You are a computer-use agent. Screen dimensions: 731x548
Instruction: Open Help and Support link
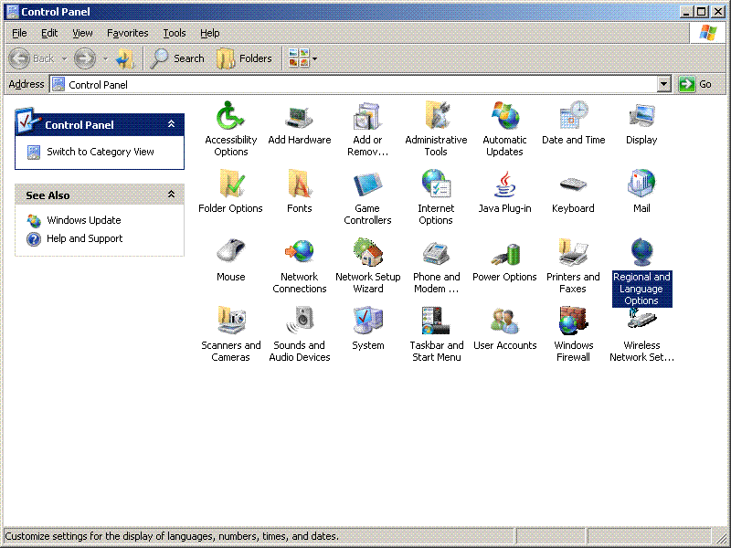[x=84, y=238]
